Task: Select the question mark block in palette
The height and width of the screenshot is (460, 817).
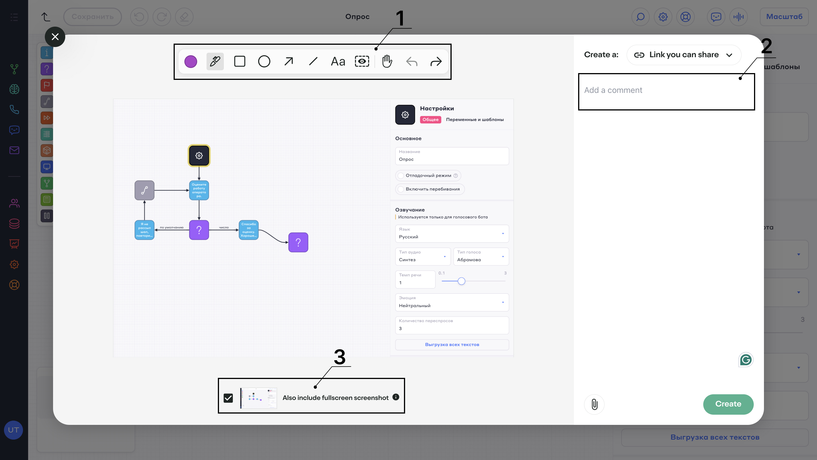Action: click(x=47, y=69)
